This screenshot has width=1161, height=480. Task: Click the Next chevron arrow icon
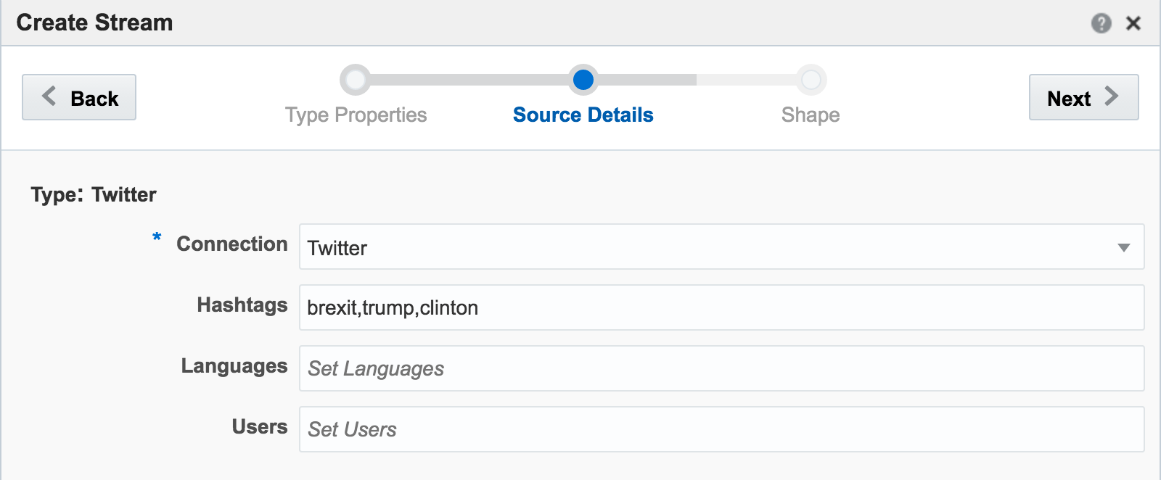pyautogui.click(x=1112, y=96)
